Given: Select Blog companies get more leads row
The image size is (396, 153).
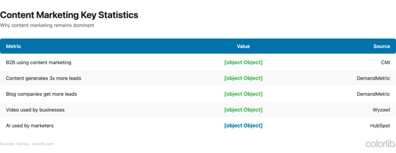Looking at the screenshot, I should [198, 94].
